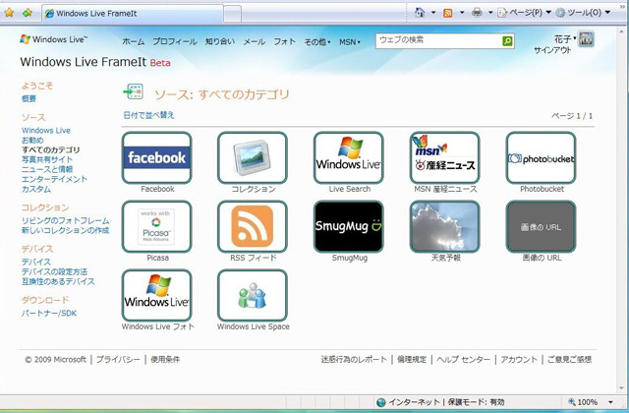This screenshot has height=413, width=629.
Task: Choose the Photobucket source tile
Action: click(542, 157)
